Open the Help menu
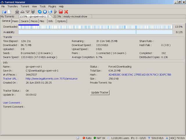 click(61, 6)
